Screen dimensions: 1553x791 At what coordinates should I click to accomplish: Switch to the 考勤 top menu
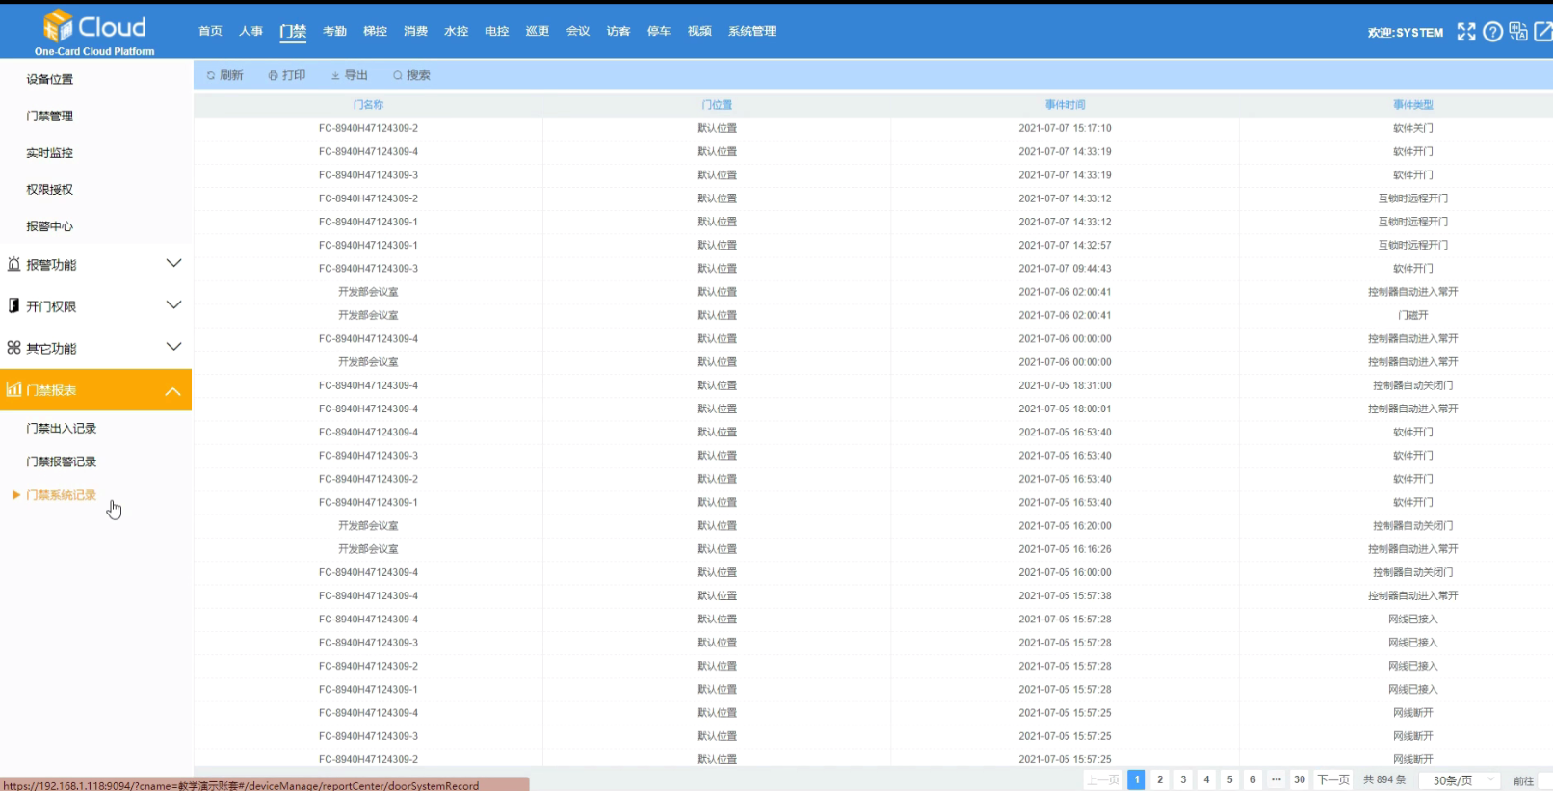click(x=334, y=31)
